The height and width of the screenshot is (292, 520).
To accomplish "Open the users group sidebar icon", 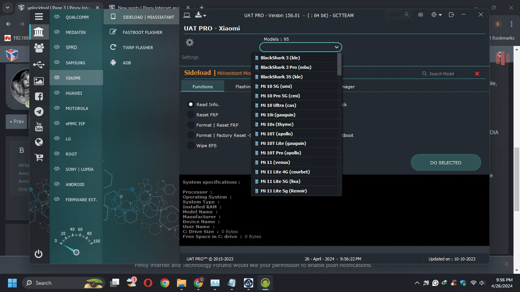I will (39, 48).
